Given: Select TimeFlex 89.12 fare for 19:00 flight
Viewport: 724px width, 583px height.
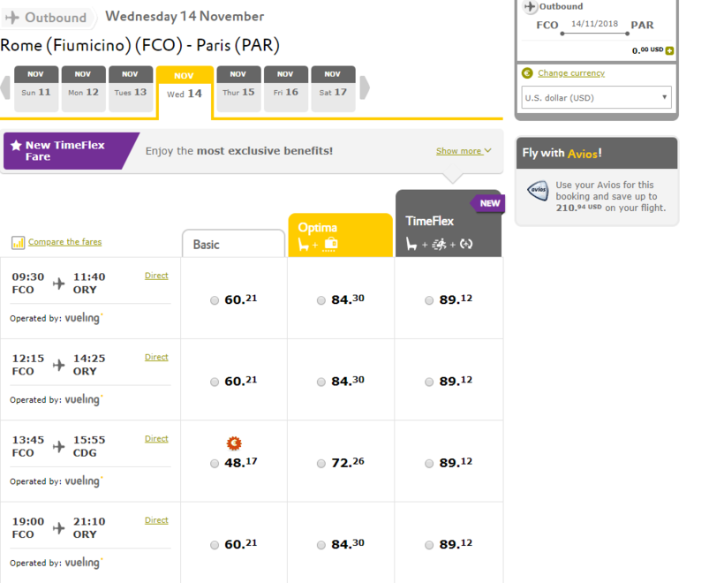Looking at the screenshot, I should click(x=429, y=545).
